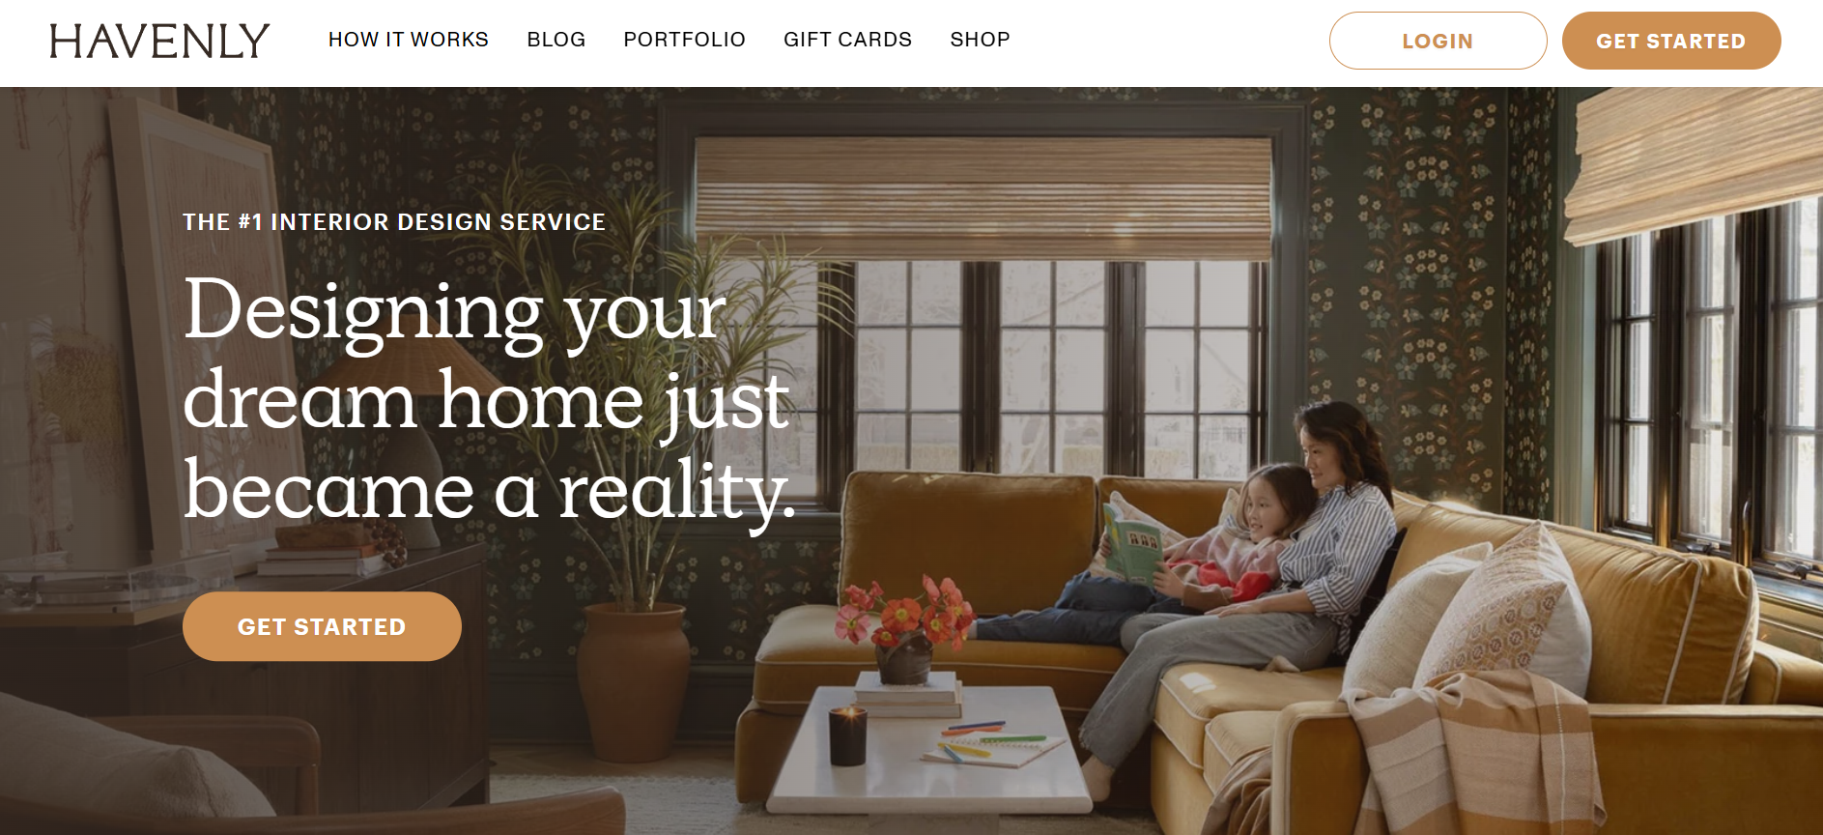Select Gift Cards in the navigation
The height and width of the screenshot is (835, 1823).
[x=847, y=40]
